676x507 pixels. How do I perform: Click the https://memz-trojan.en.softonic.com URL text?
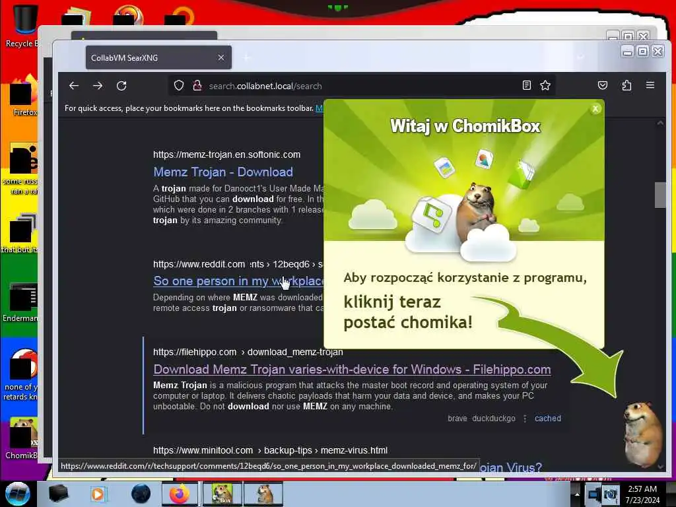(x=227, y=154)
